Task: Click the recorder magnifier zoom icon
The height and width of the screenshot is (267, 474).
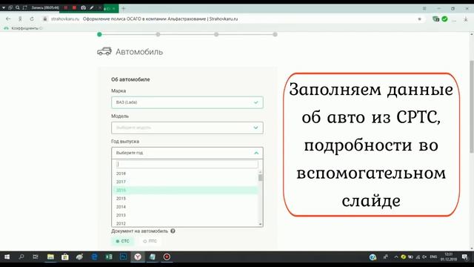Action: [18, 7]
